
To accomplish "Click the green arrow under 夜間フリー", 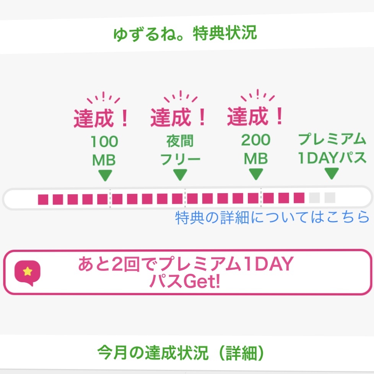I will coord(180,175).
